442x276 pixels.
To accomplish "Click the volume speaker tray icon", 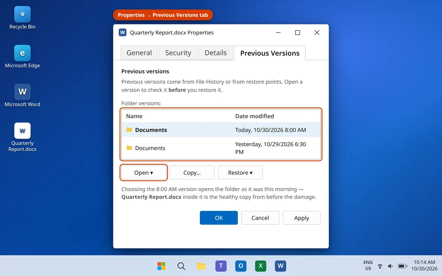I will [390, 266].
